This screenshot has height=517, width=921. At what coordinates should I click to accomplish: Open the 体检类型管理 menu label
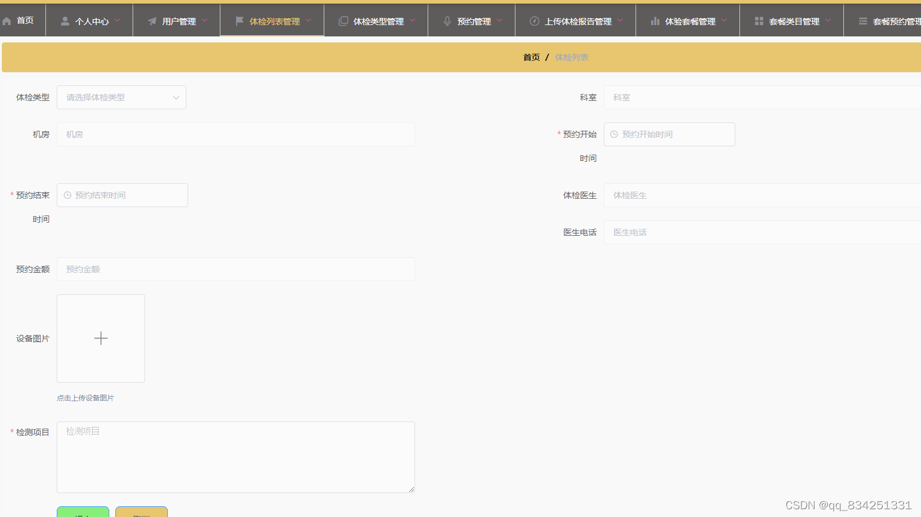pos(379,21)
